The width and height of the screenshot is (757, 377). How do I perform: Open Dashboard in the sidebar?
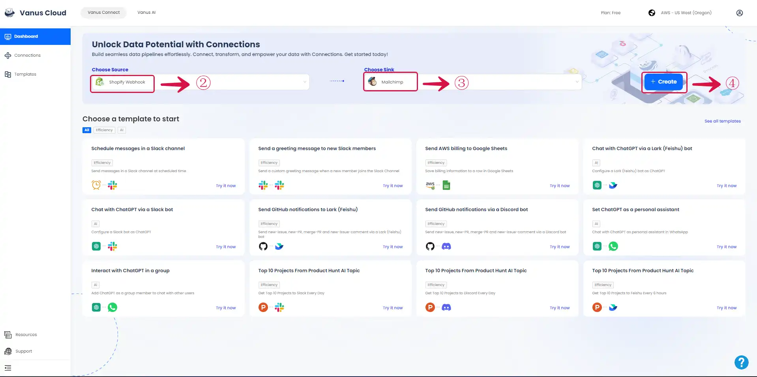(36, 36)
